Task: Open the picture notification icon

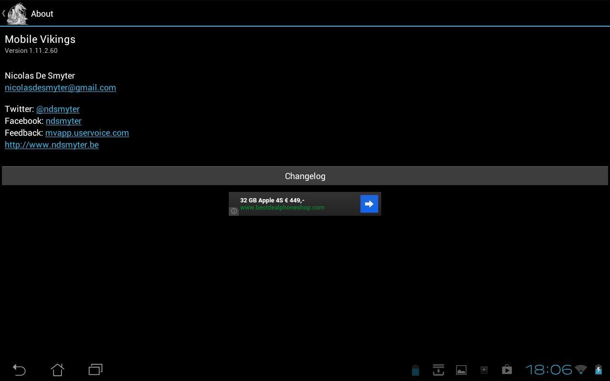Action: click(x=461, y=370)
